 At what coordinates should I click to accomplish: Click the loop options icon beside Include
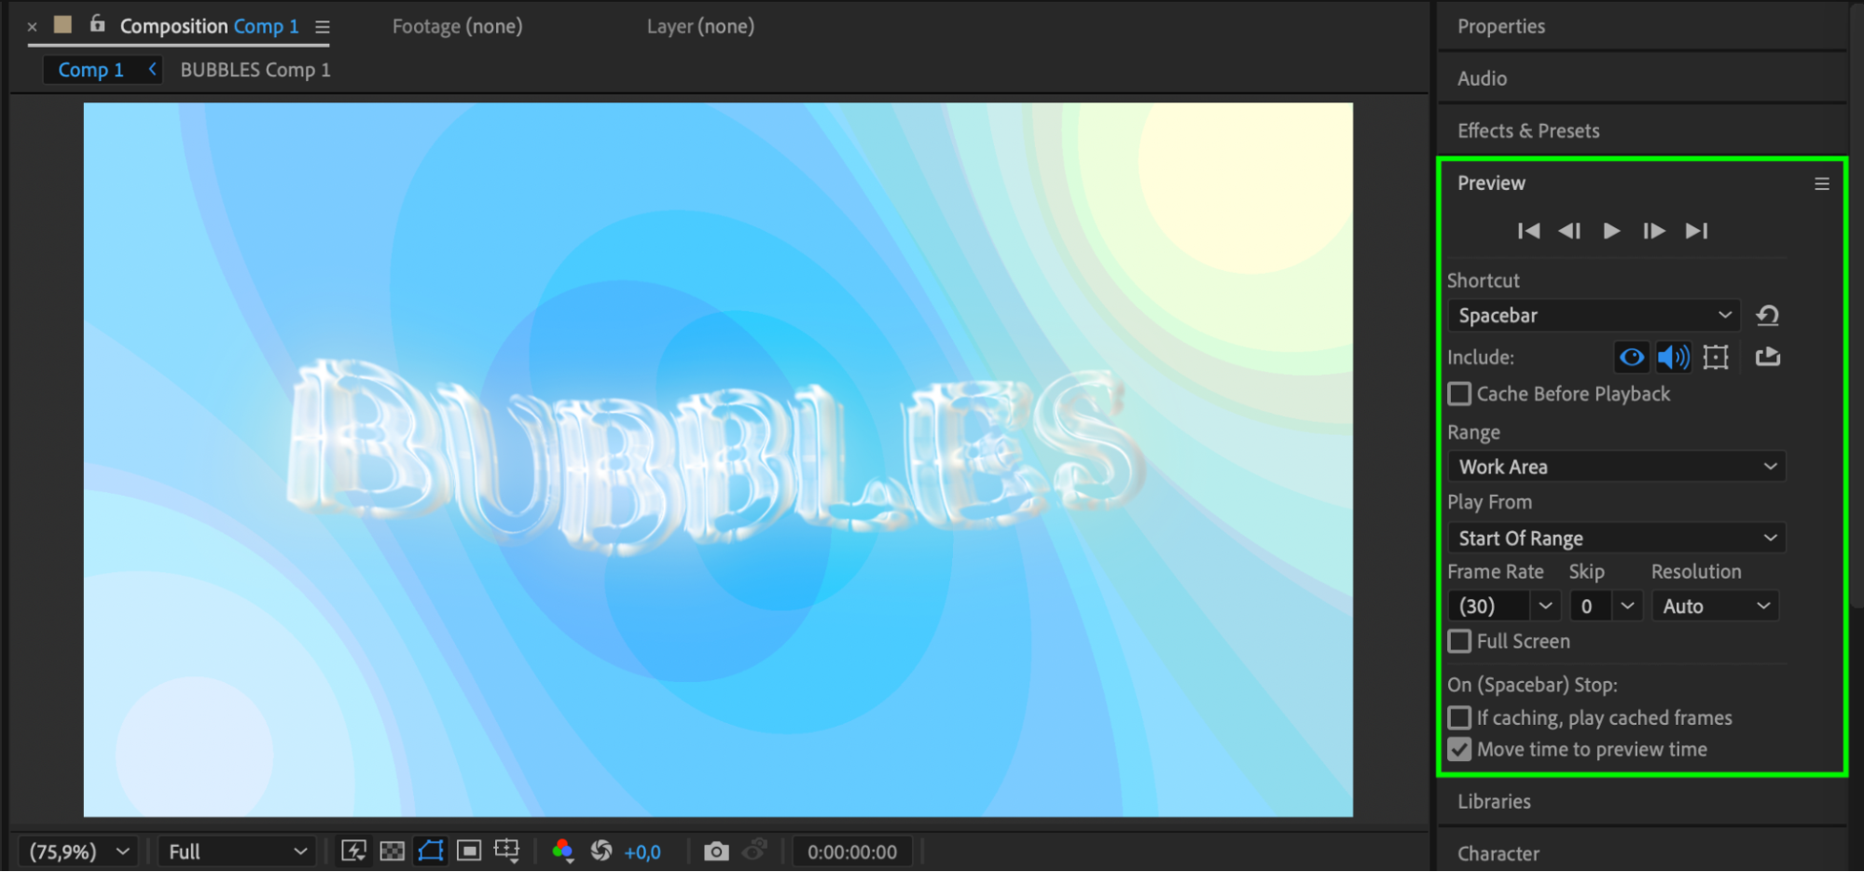tap(1768, 357)
